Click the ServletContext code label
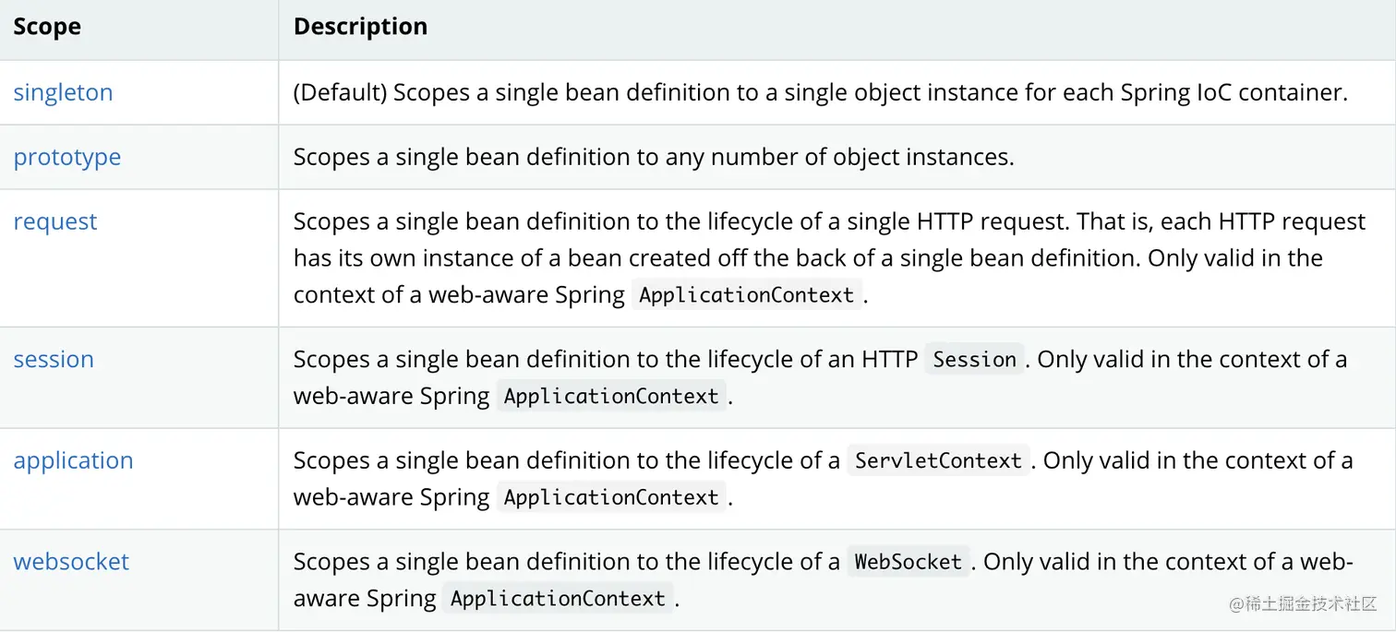The height and width of the screenshot is (632, 1396). click(x=938, y=461)
